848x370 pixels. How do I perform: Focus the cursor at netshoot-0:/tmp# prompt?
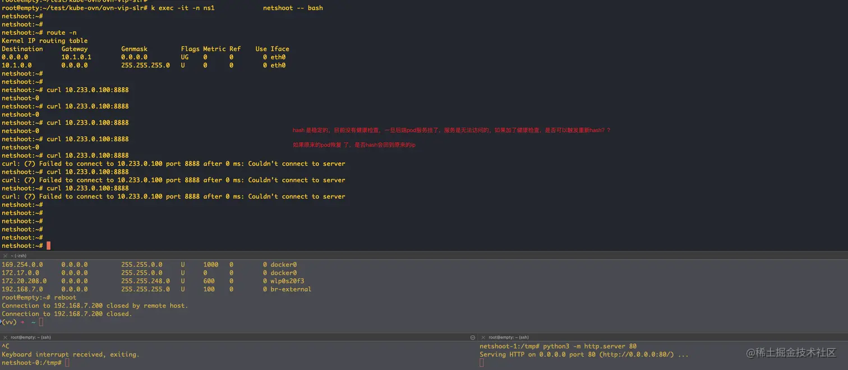coord(67,363)
